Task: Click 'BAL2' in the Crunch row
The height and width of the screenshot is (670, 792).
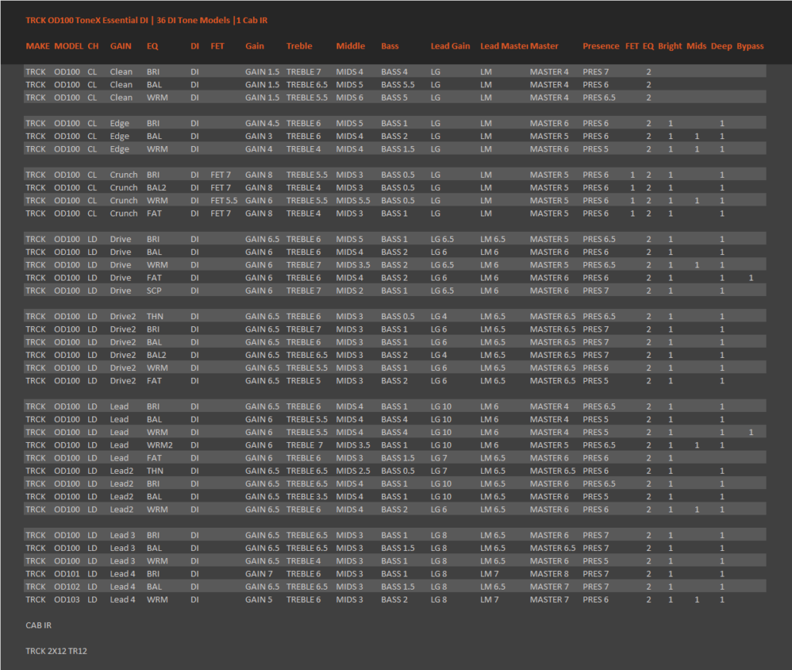Action: tap(156, 188)
